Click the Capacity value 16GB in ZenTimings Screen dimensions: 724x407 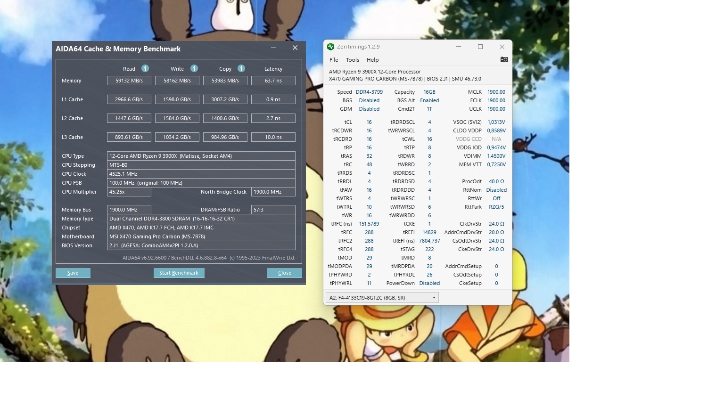[429, 92]
